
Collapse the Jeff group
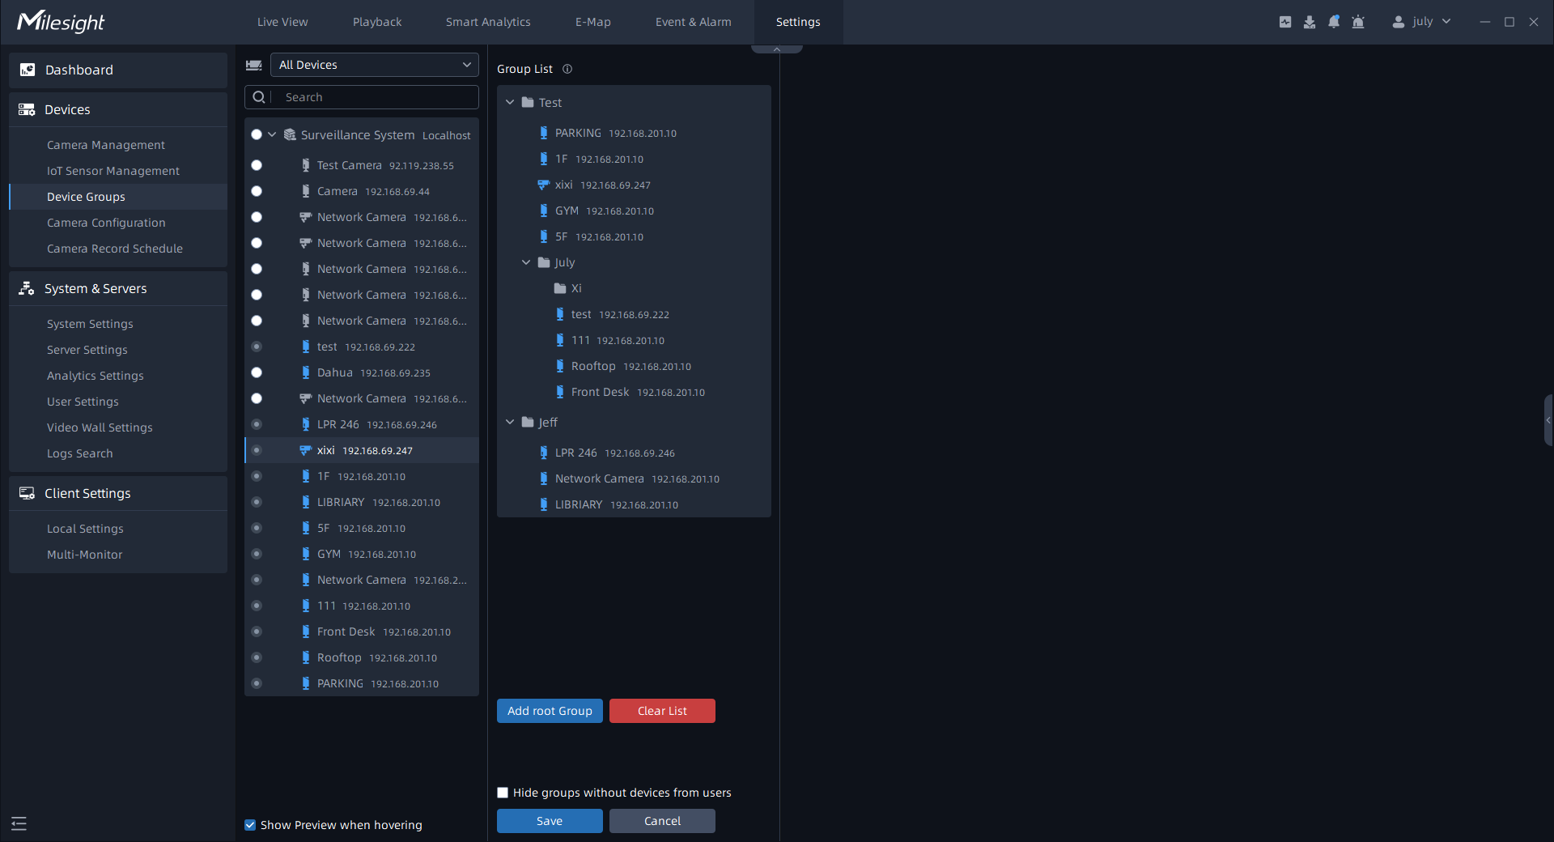click(510, 422)
